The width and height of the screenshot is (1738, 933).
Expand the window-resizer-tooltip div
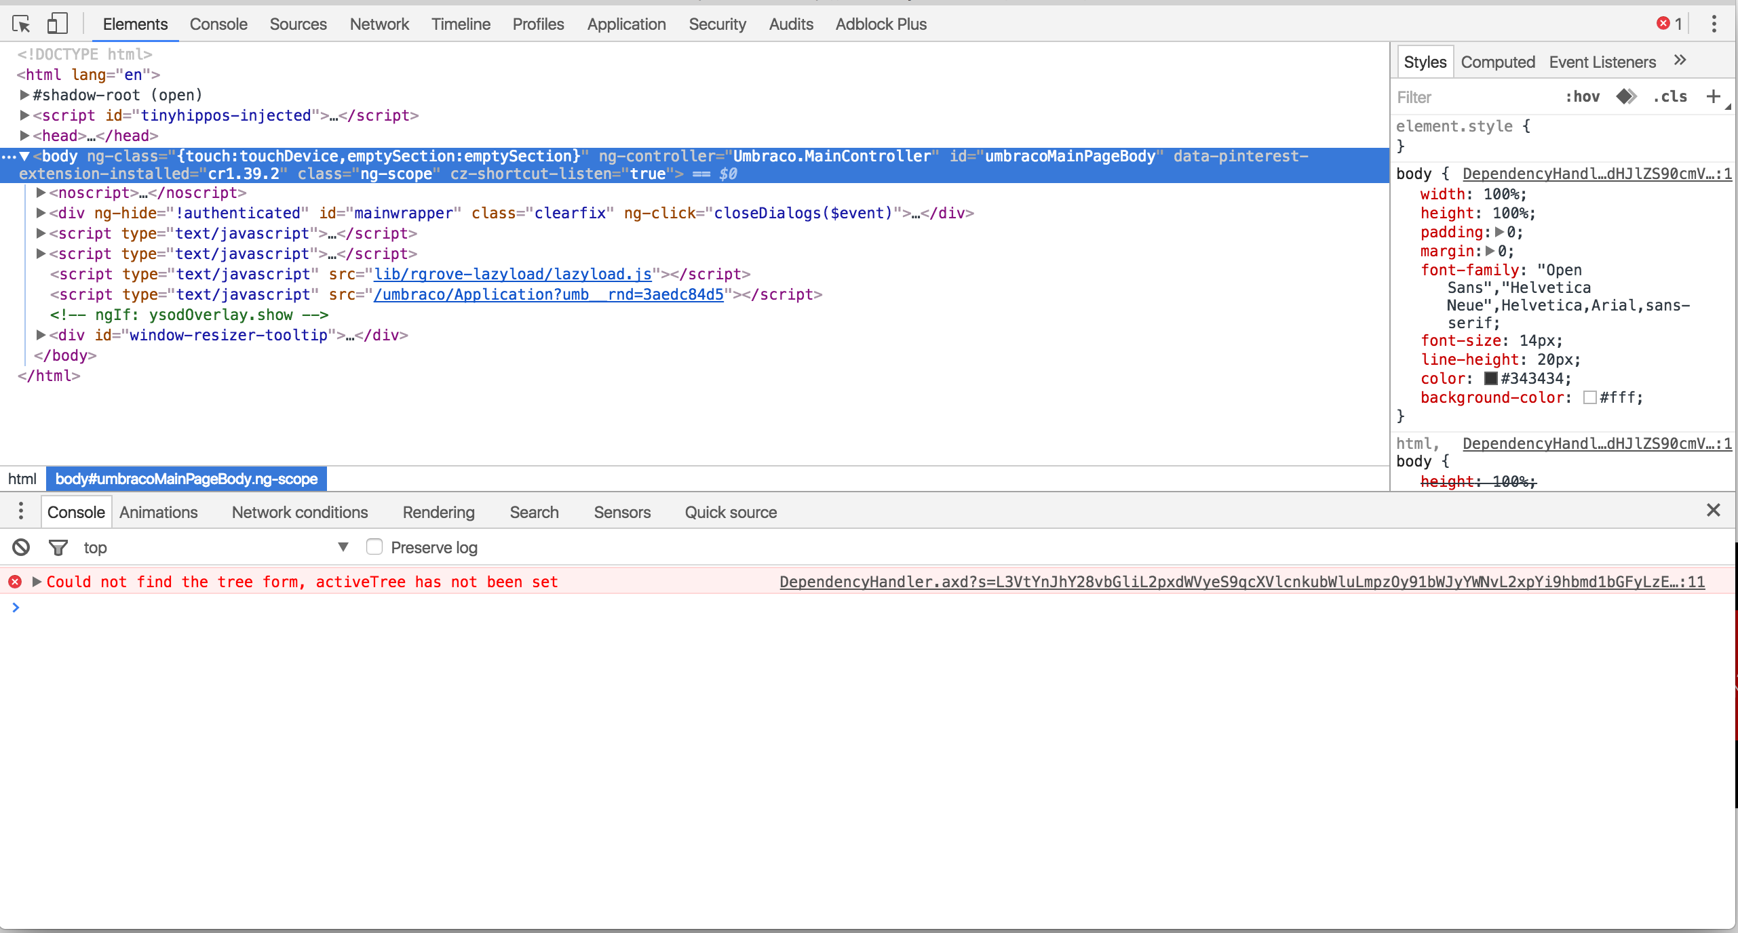coord(41,335)
